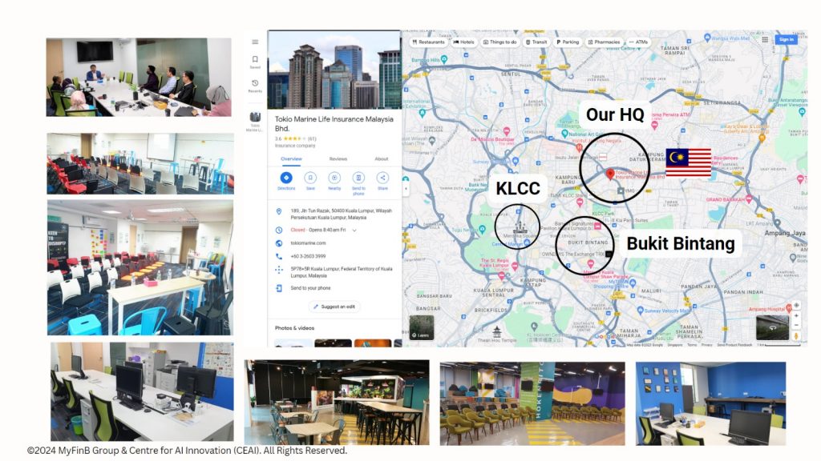Select the Tokio Marine recent place thumbnail

(255, 118)
